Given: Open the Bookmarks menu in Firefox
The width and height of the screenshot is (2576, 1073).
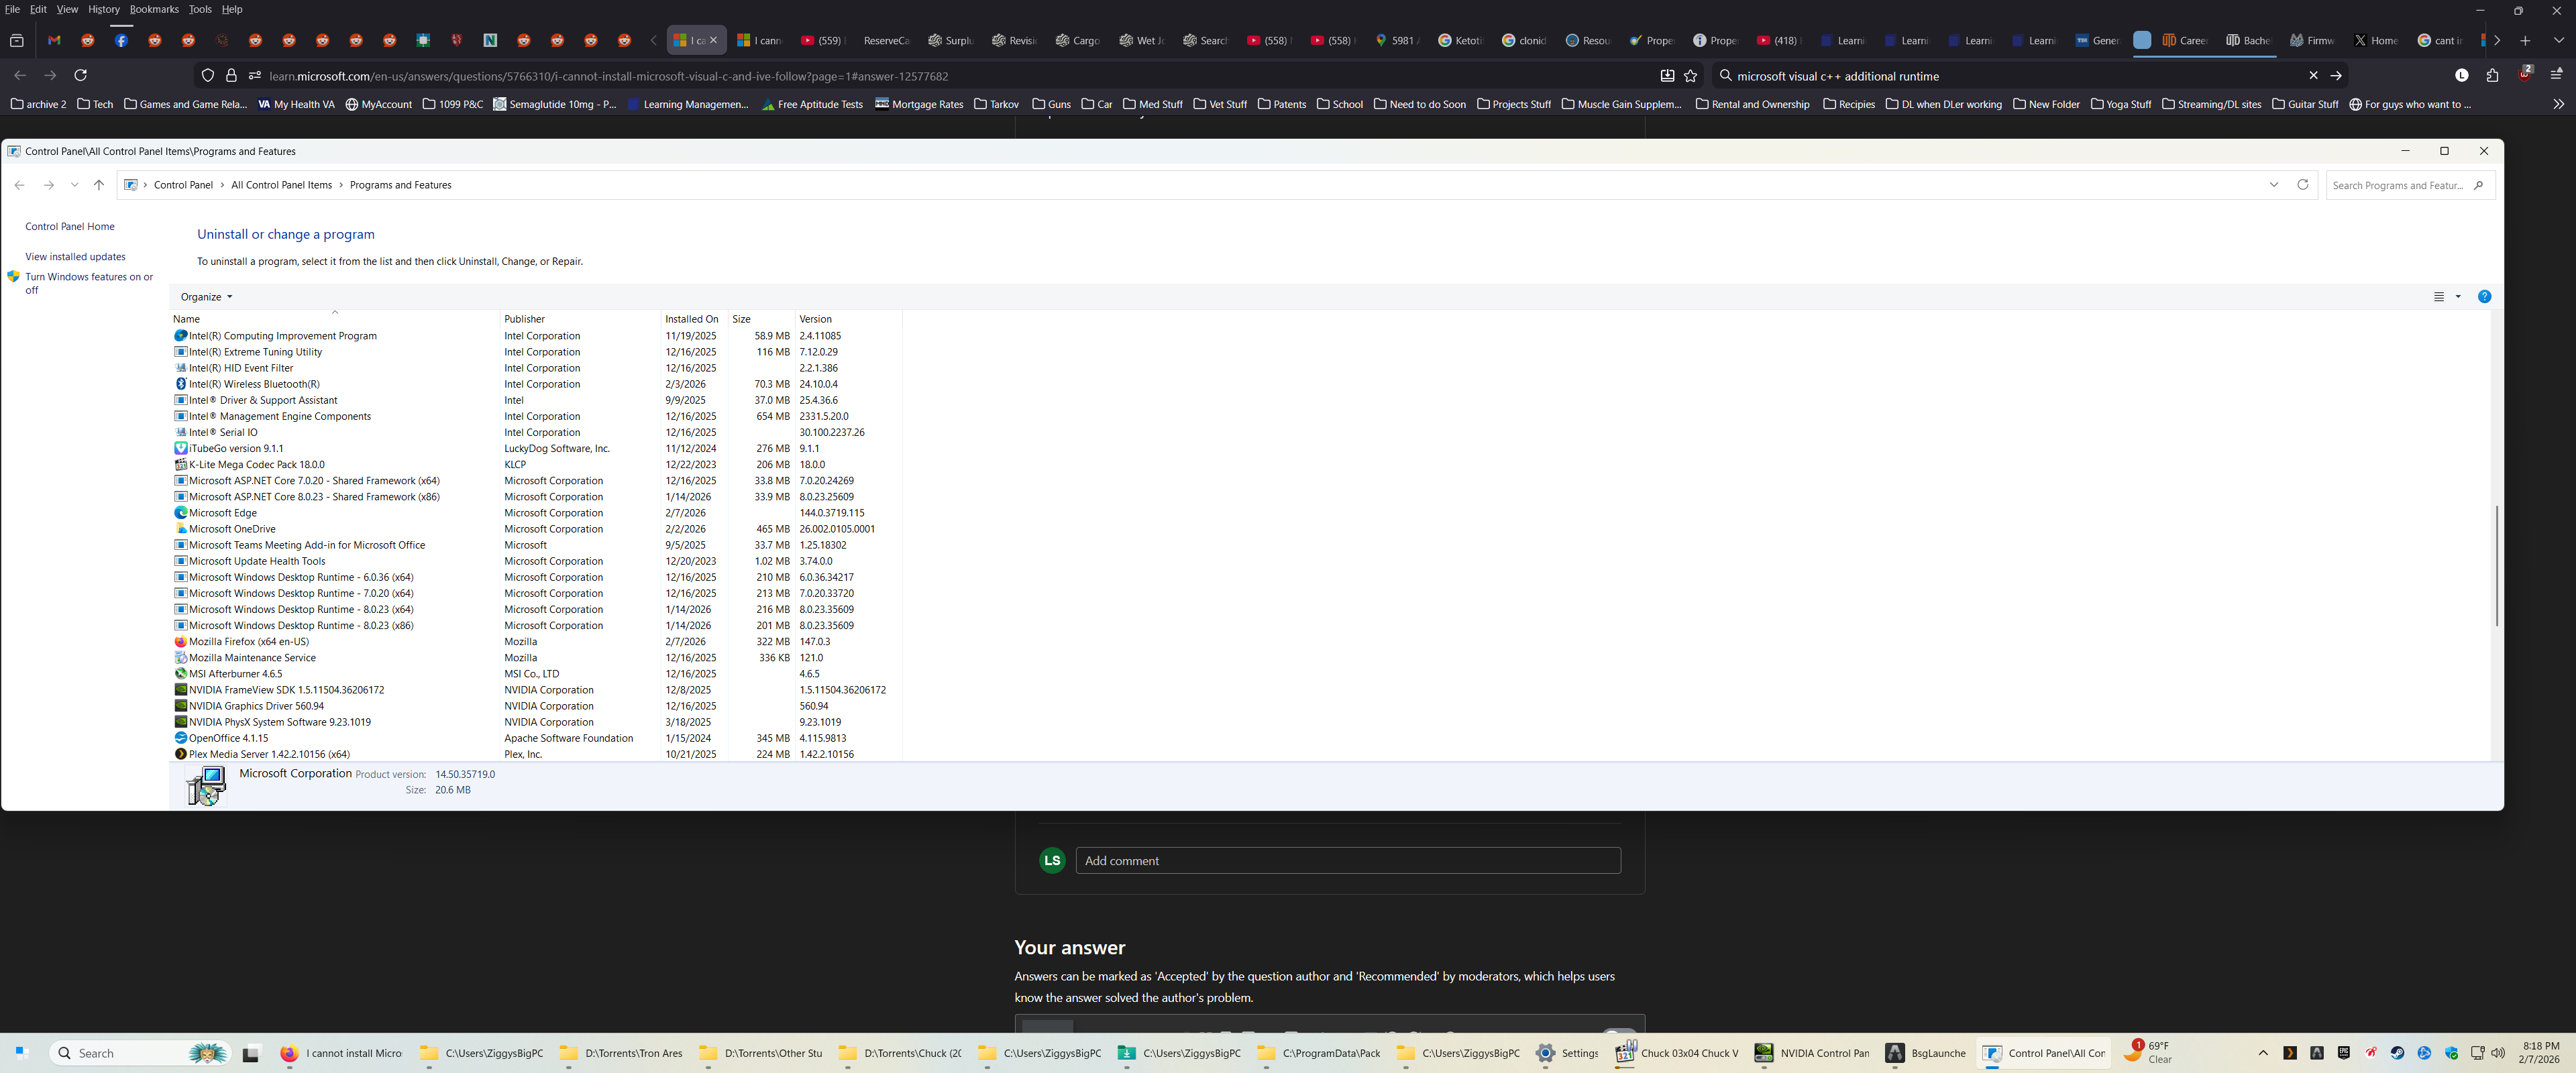Looking at the screenshot, I should click(154, 9).
